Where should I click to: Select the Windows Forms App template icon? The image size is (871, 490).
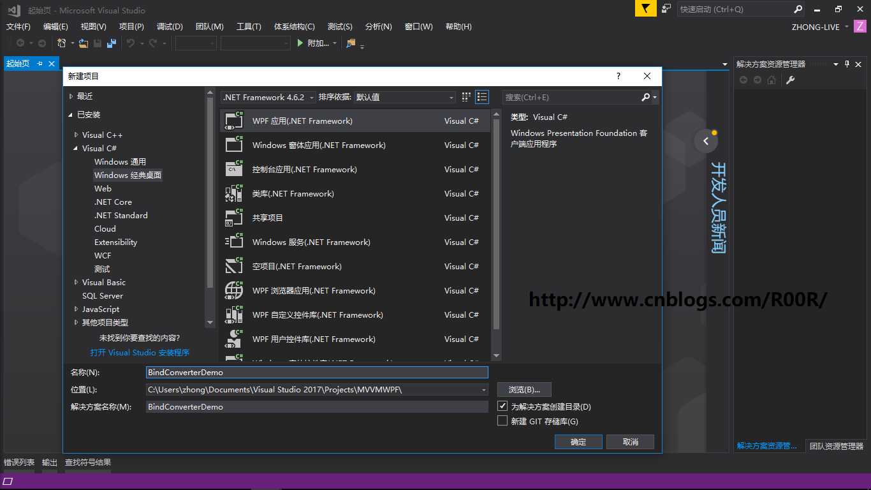[234, 145]
